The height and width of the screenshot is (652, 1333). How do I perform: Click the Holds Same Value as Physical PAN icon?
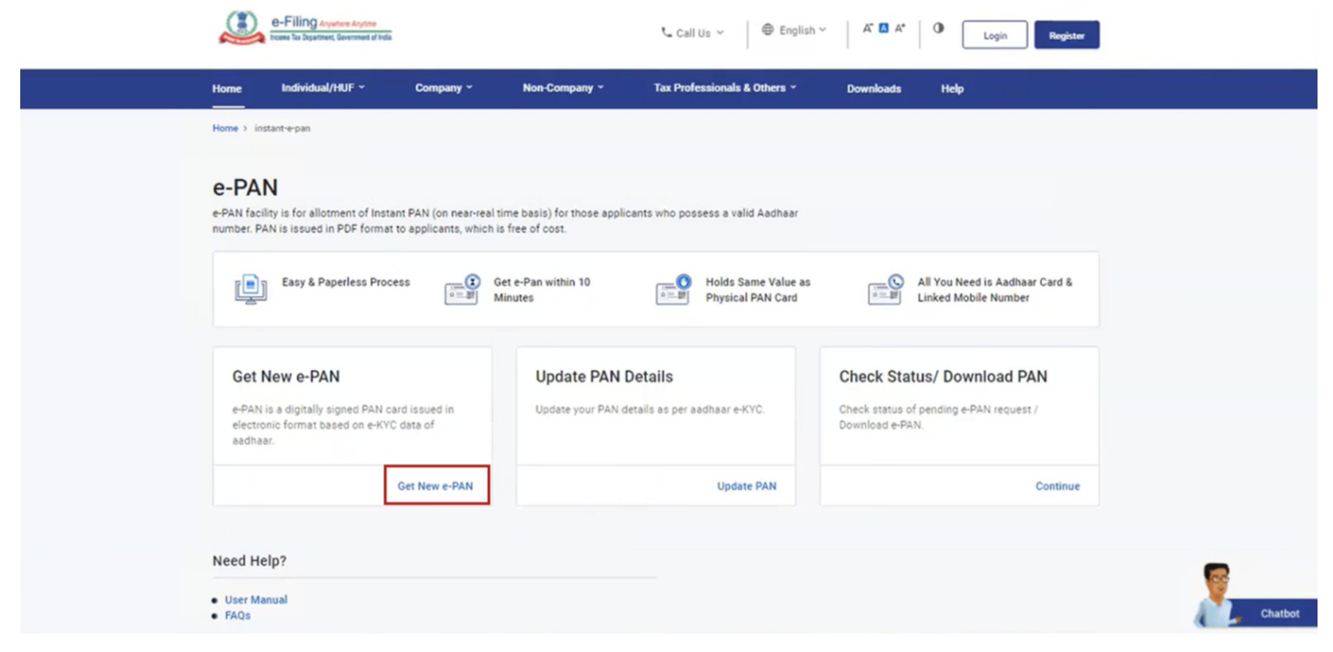pyautogui.click(x=674, y=289)
